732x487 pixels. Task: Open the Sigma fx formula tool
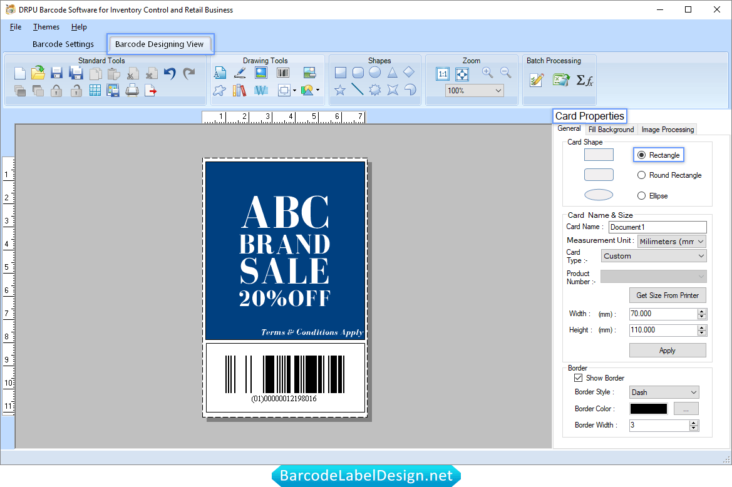pyautogui.click(x=584, y=80)
